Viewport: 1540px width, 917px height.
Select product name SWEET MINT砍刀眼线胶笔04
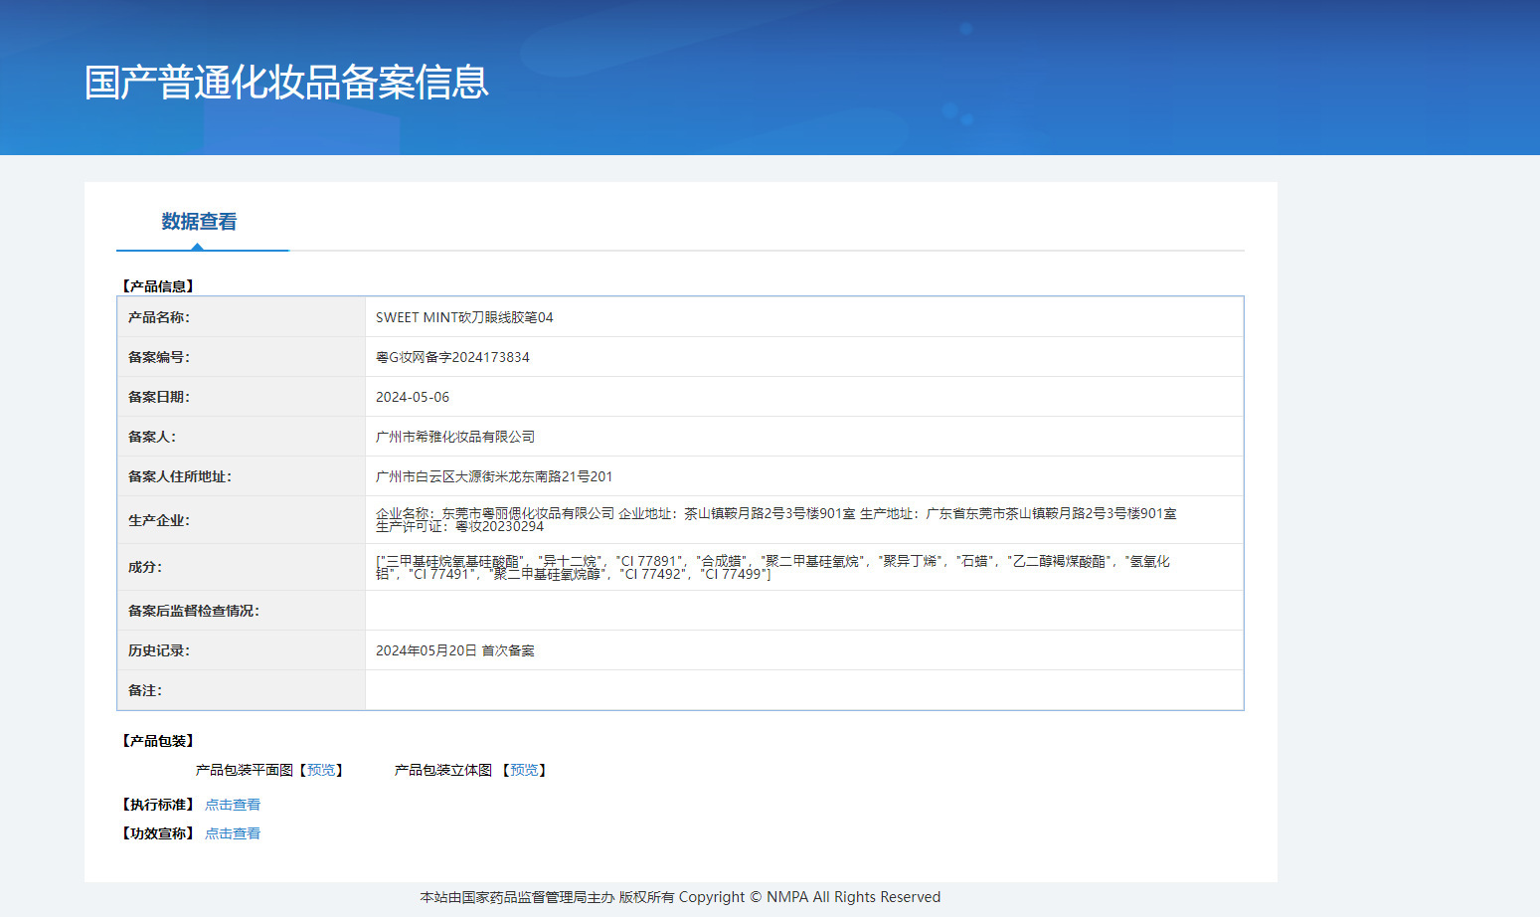pos(464,317)
